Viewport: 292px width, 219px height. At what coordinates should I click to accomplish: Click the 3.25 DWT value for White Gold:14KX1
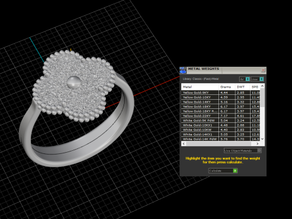click(x=240, y=134)
